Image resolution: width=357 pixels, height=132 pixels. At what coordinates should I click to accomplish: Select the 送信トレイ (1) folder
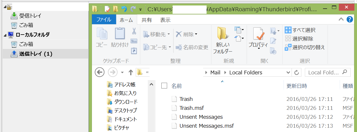(36, 54)
